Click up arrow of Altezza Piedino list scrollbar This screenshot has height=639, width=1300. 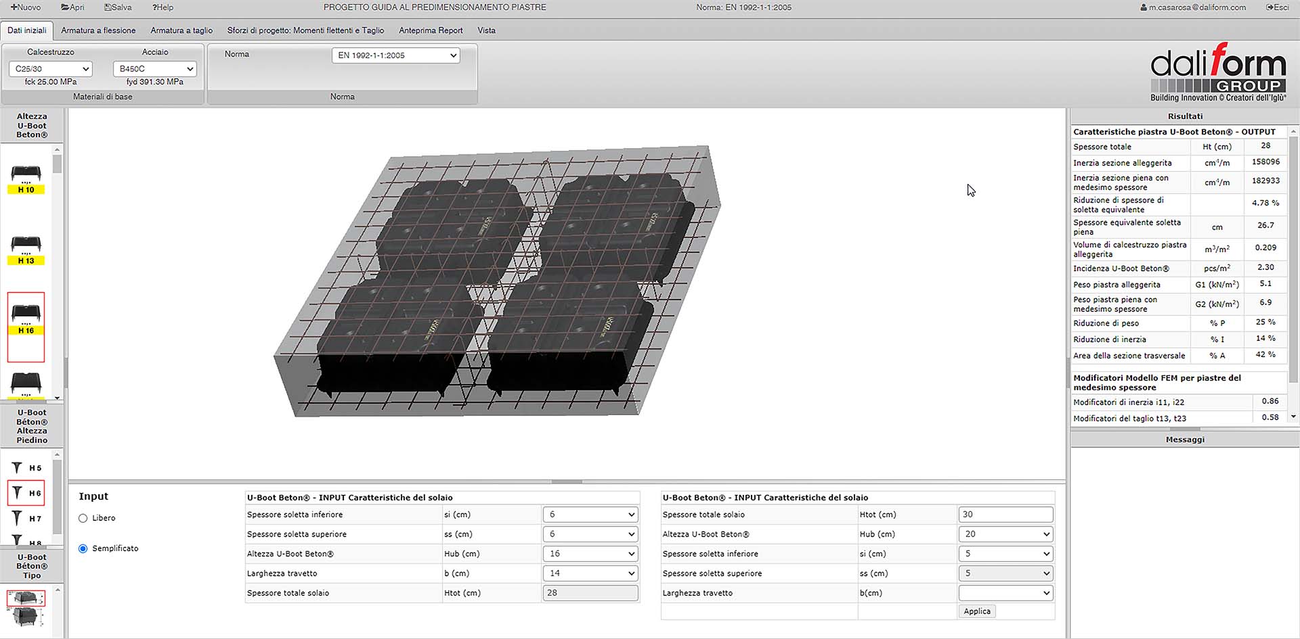tap(58, 455)
